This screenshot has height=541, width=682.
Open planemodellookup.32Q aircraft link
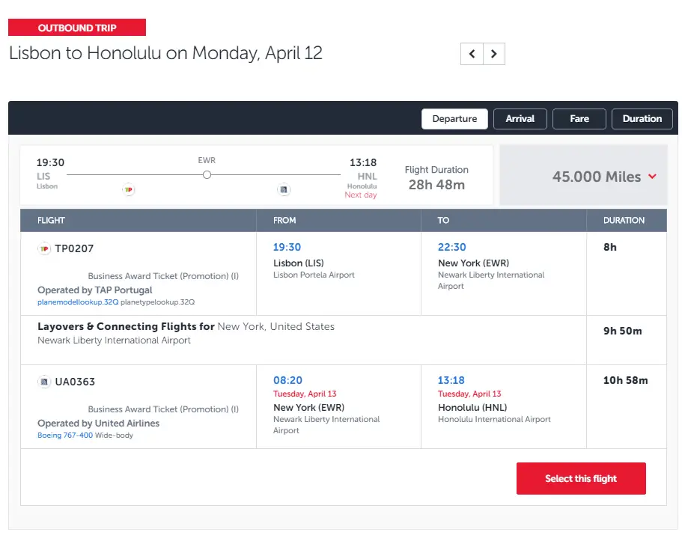point(78,302)
